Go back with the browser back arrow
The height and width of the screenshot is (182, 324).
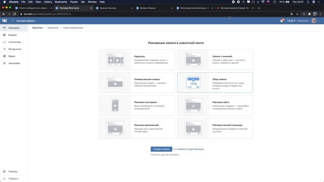click(x=4, y=14)
